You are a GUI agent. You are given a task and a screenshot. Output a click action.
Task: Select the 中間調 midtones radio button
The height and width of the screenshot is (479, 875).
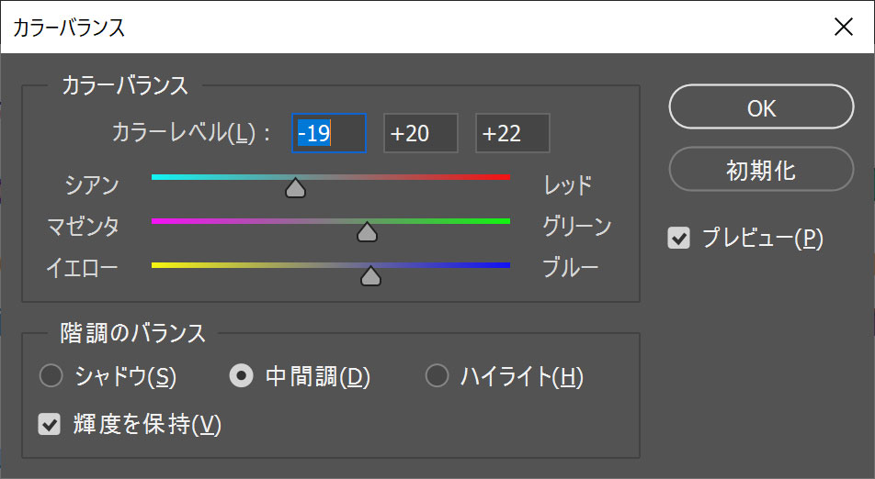(x=241, y=376)
